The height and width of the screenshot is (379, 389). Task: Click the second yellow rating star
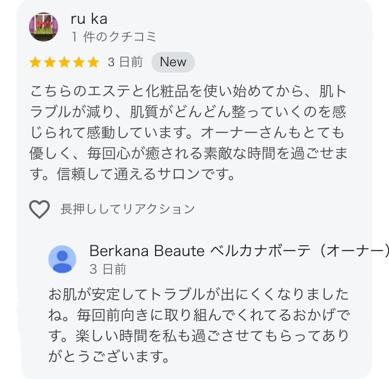[50, 63]
